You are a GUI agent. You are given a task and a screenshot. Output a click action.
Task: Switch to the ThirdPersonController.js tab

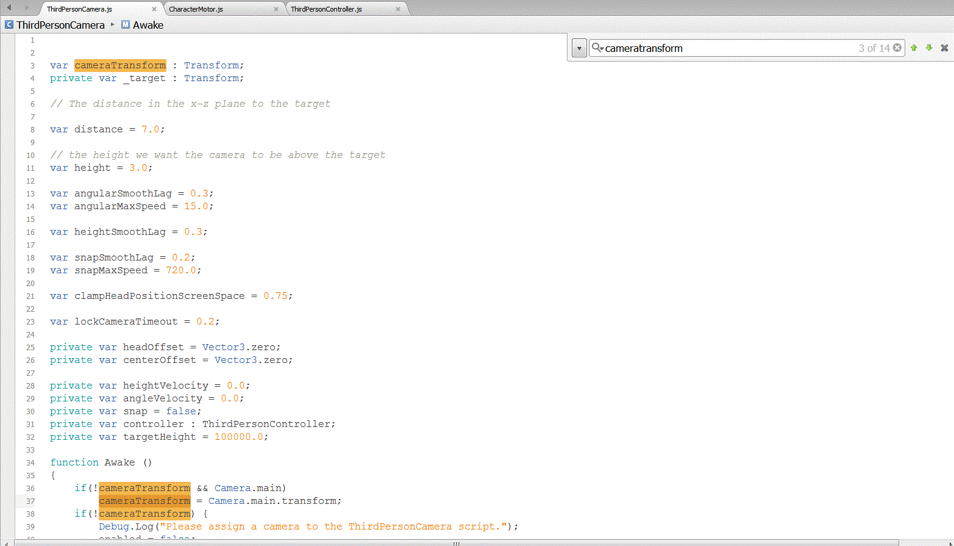tap(332, 9)
